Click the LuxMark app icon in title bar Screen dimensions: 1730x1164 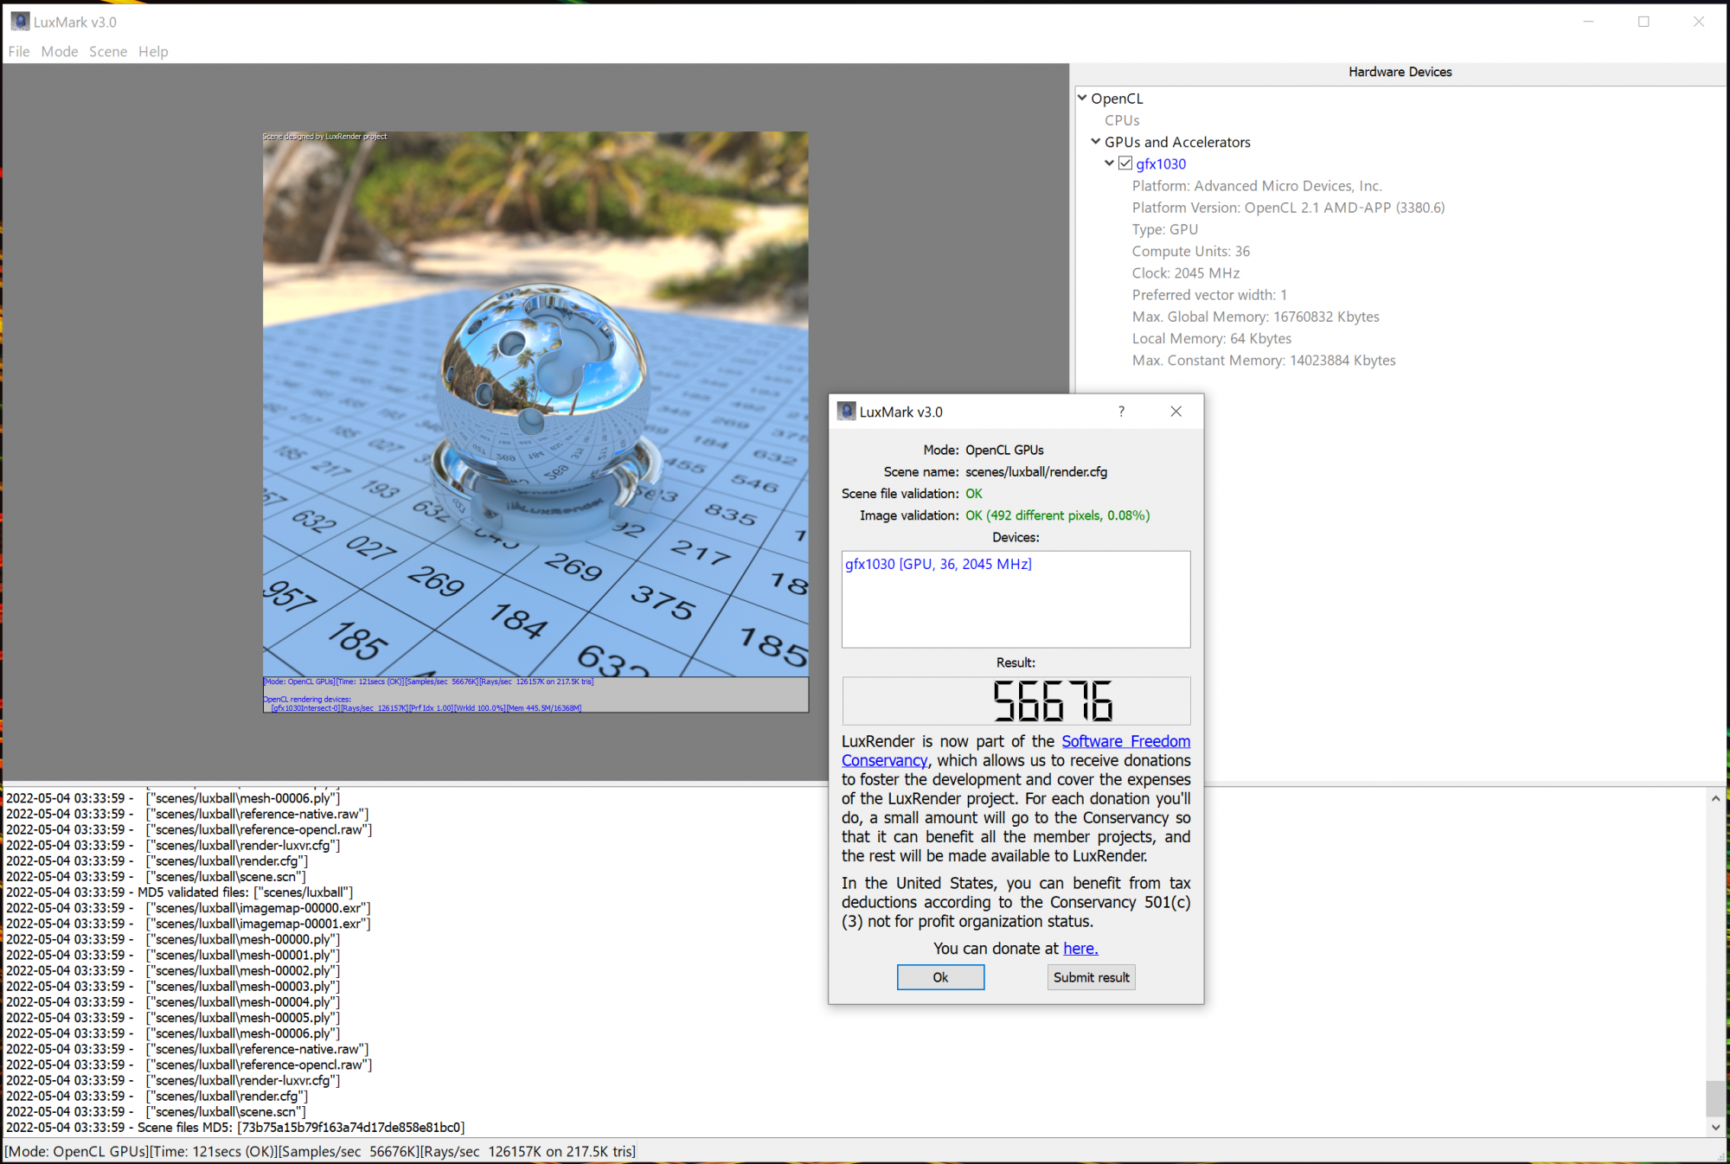pos(19,22)
